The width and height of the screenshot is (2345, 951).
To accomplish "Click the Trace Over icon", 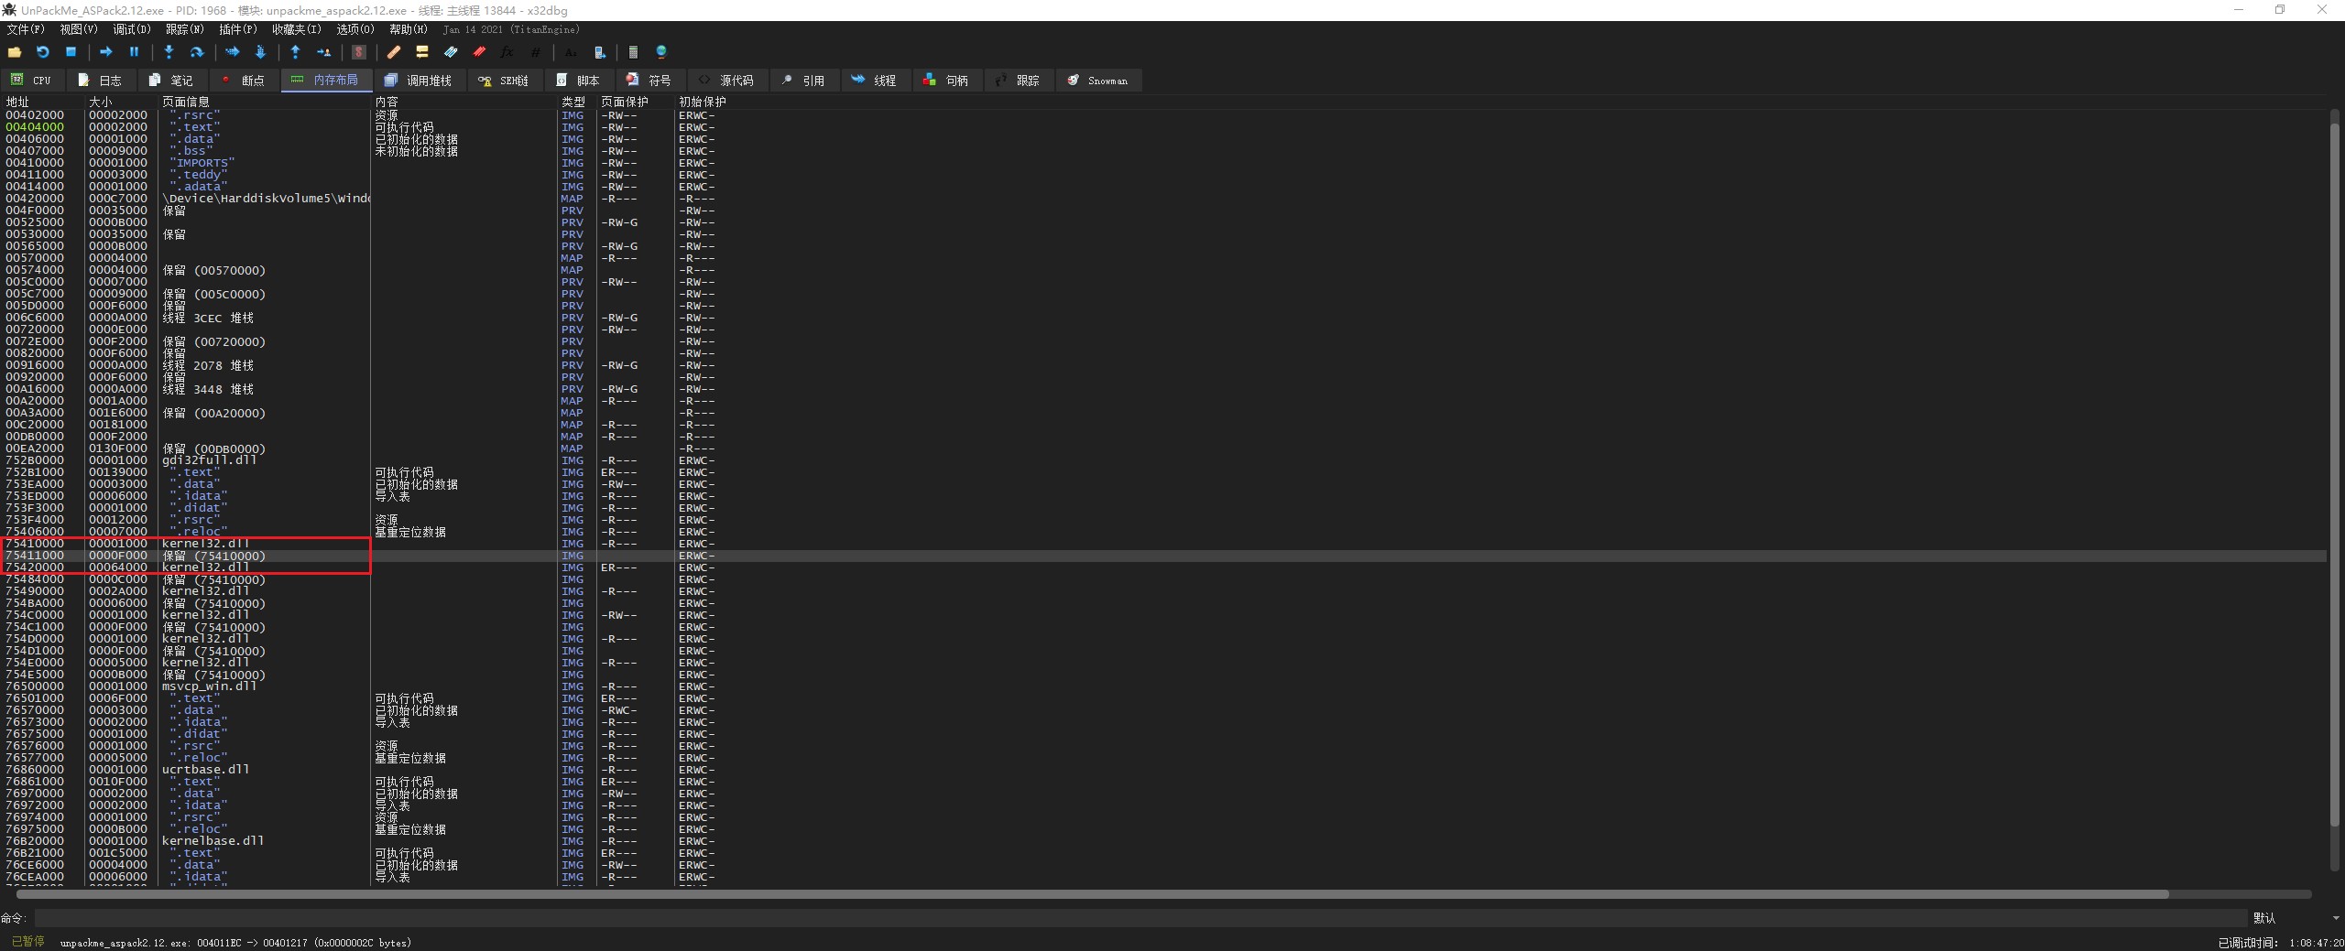I will (x=260, y=52).
